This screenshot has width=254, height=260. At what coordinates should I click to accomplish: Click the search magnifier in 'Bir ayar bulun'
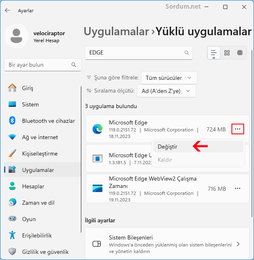[74, 65]
